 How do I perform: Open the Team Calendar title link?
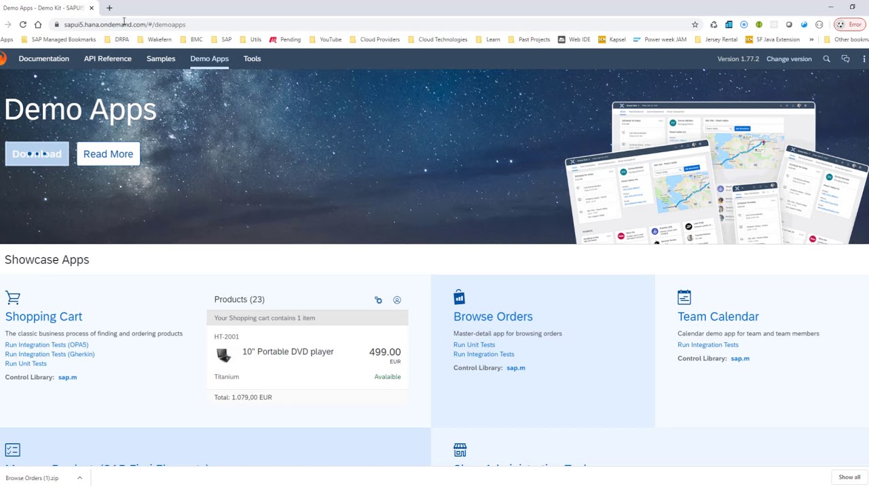pyautogui.click(x=718, y=316)
